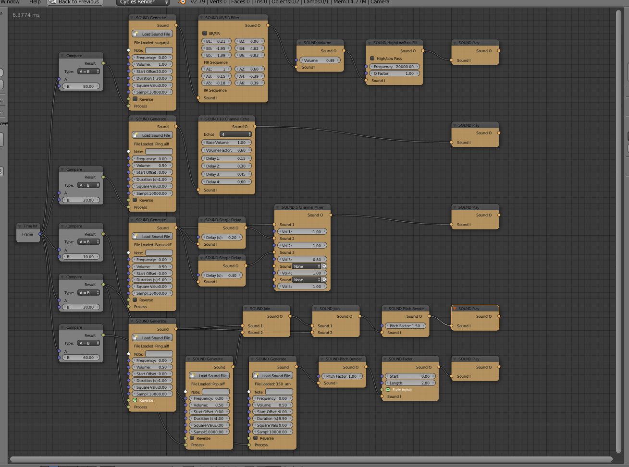Click Load Sound File above Pop.aiff
This screenshot has height=467, width=629.
coord(209,376)
